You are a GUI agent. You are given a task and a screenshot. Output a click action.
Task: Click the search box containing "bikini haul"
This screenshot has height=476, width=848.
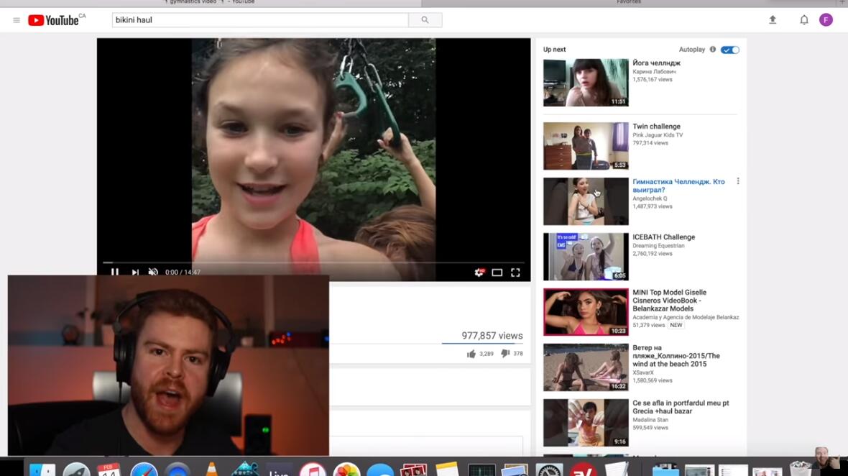[259, 20]
